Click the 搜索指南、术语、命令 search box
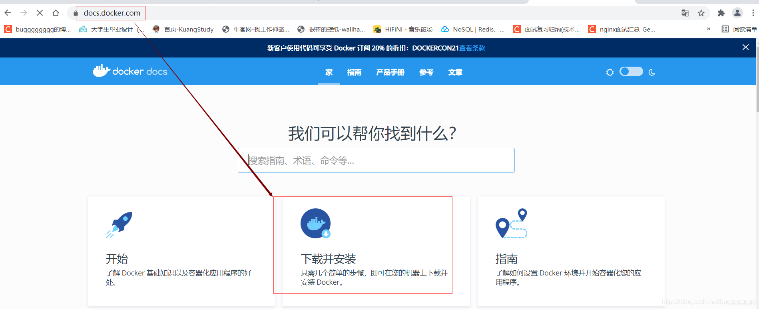Image resolution: width=759 pixels, height=309 pixels. pos(376,160)
